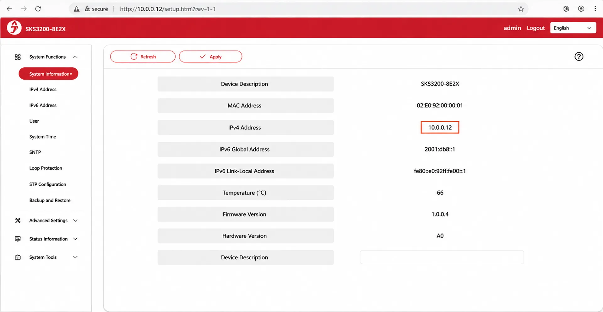Open the browser three-dot menu
The width and height of the screenshot is (603, 312).
[595, 9]
